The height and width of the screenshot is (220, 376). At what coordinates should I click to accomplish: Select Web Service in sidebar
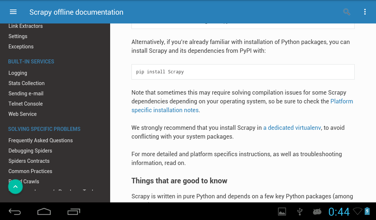(22, 114)
